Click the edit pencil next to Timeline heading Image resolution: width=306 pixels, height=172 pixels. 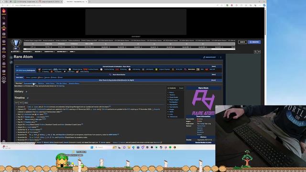pyautogui.click(x=28, y=98)
